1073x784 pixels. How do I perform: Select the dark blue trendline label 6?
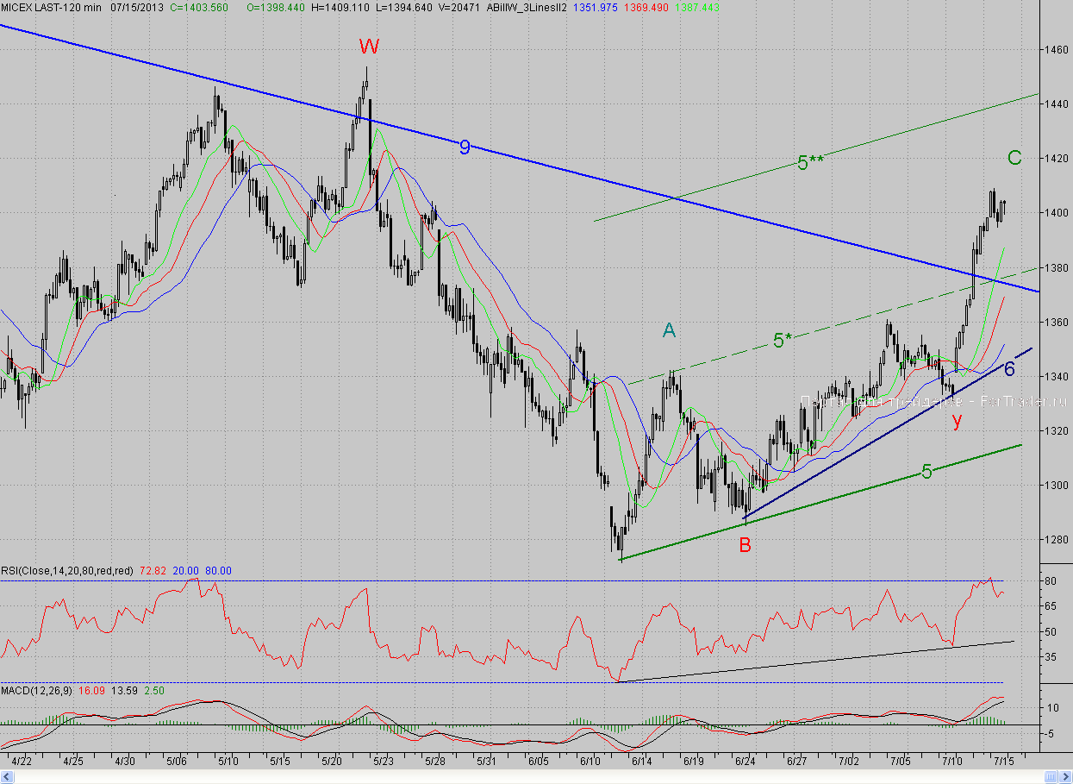1009,369
